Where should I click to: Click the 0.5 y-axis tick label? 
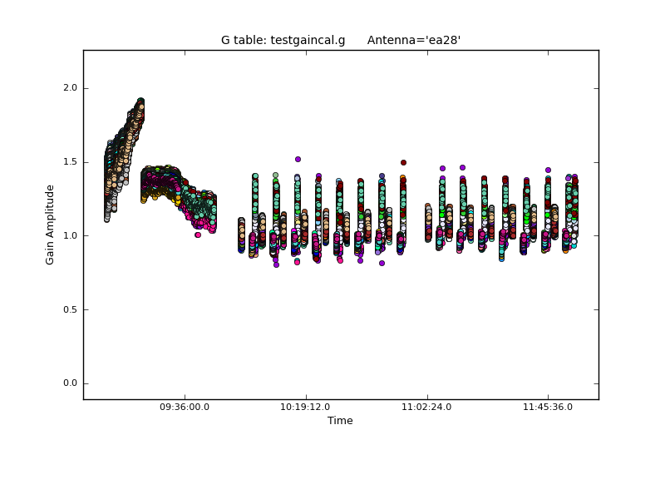pyautogui.click(x=70, y=309)
